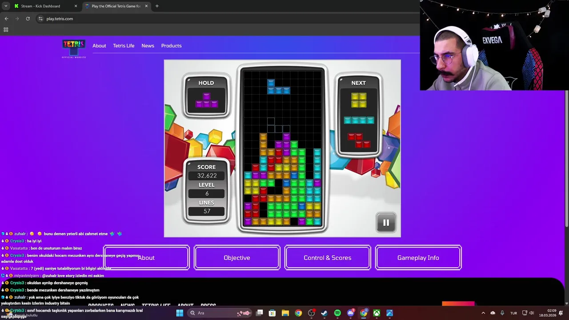Open Xbox app from the taskbar
This screenshot has height=320, width=569.
377,313
